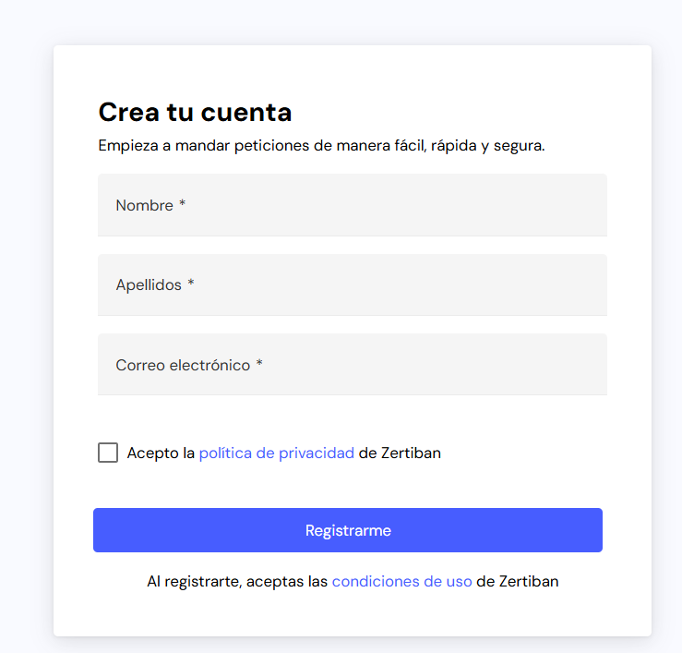Image resolution: width=682 pixels, height=653 pixels.
Task: Click the required asterisk beside Apellidos
Action: point(191,284)
